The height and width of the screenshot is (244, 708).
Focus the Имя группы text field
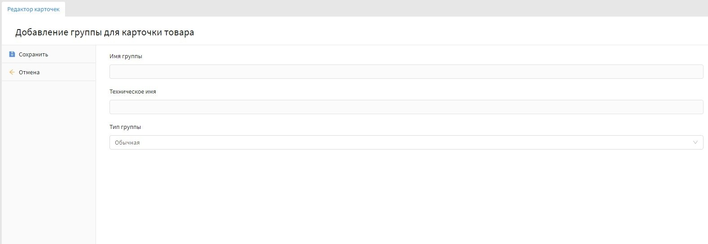click(x=406, y=72)
